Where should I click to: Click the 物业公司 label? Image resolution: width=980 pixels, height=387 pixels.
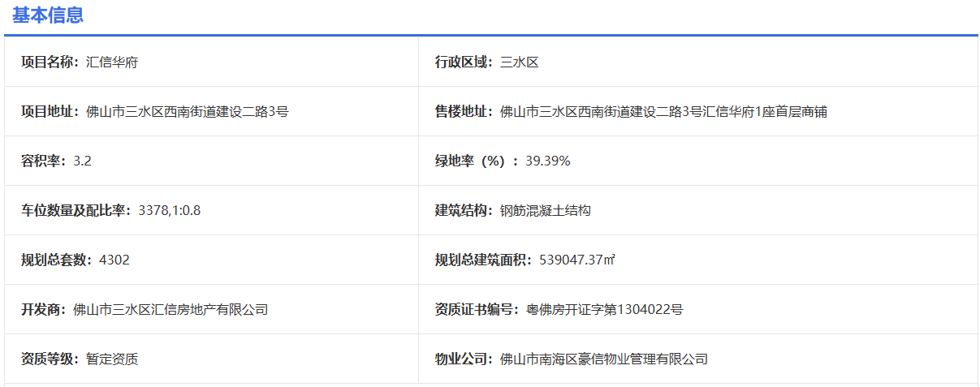464,359
